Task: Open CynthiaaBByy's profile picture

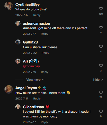Action: (x=9, y=6)
